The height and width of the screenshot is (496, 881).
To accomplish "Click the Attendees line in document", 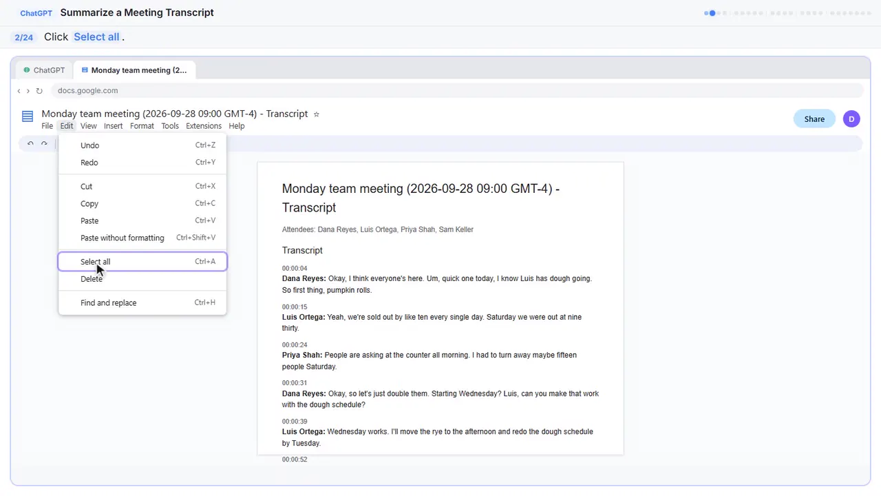I will click(378, 229).
